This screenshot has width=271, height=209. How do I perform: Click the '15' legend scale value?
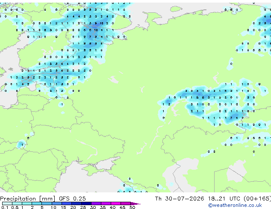click(63, 207)
